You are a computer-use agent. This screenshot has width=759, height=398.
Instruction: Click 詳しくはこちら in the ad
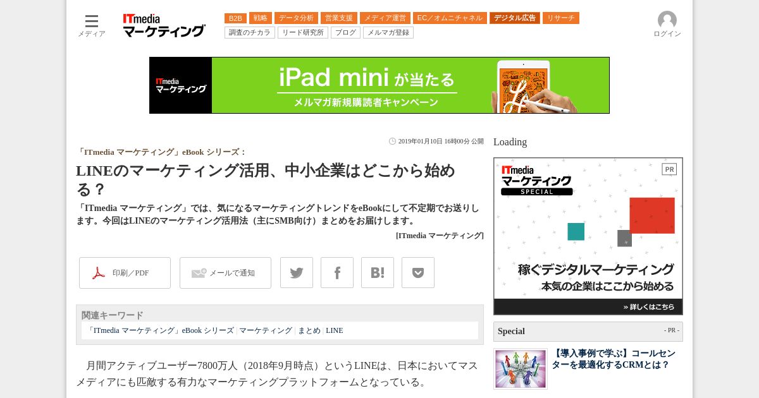(649, 307)
